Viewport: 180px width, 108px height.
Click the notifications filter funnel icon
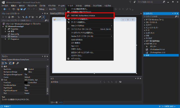(x=130, y=2)
